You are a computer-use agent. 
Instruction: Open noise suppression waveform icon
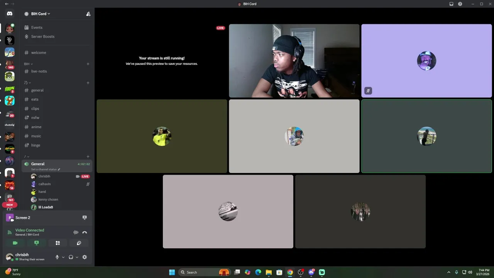pos(76,232)
